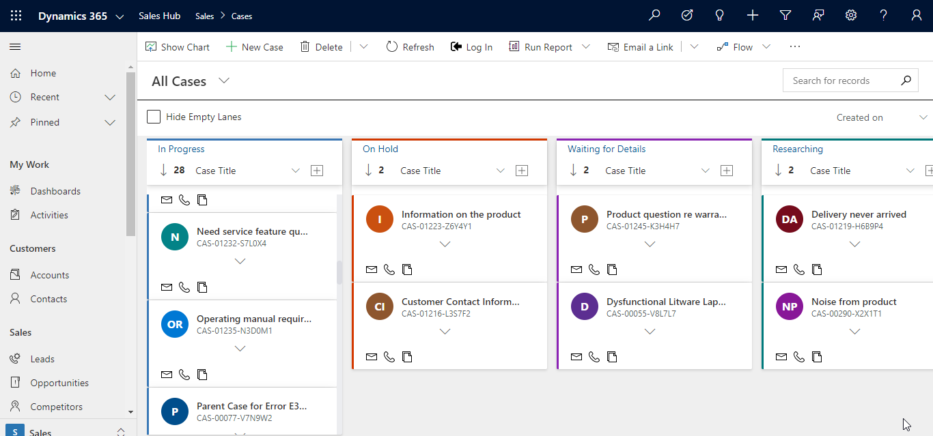Click the phone icon on Dysfunctional Litware Lap card

click(594, 357)
